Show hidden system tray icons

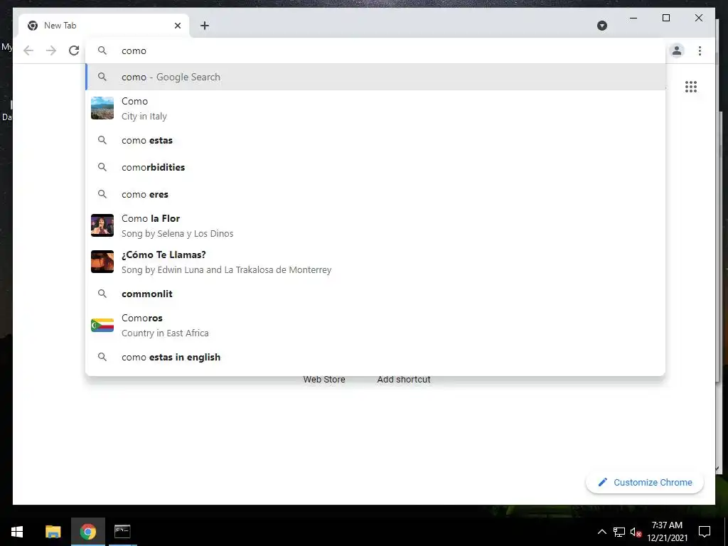(x=601, y=532)
